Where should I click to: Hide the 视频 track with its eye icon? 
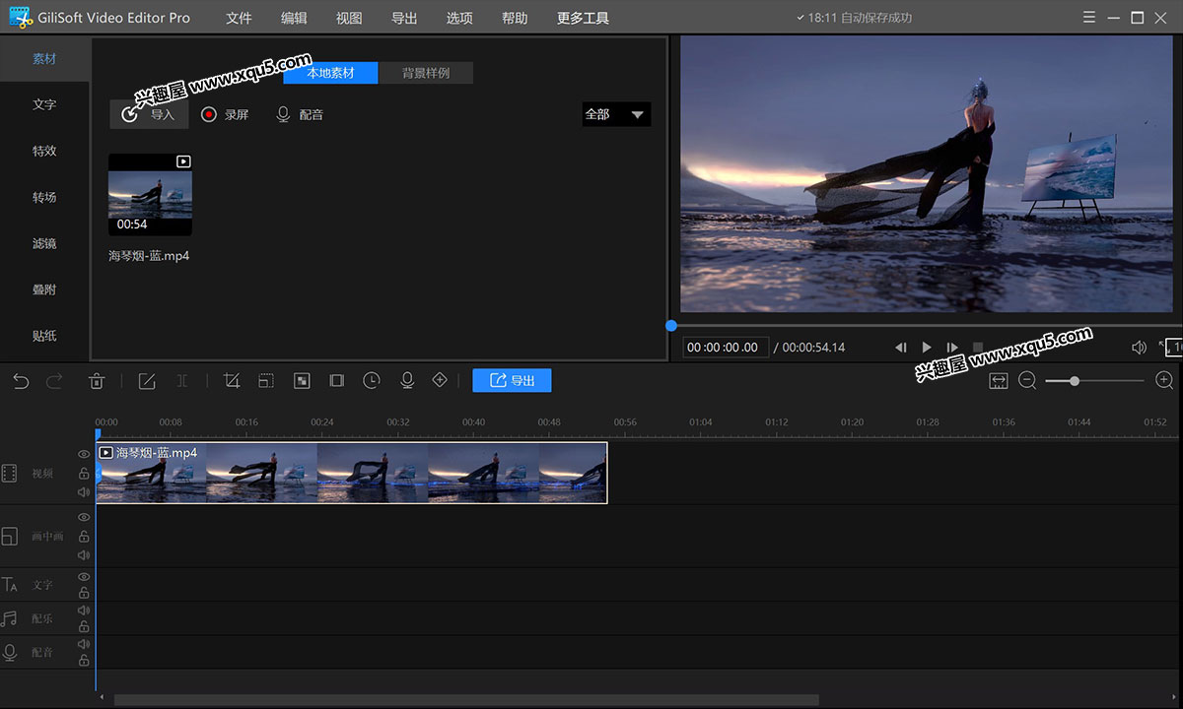click(x=84, y=455)
